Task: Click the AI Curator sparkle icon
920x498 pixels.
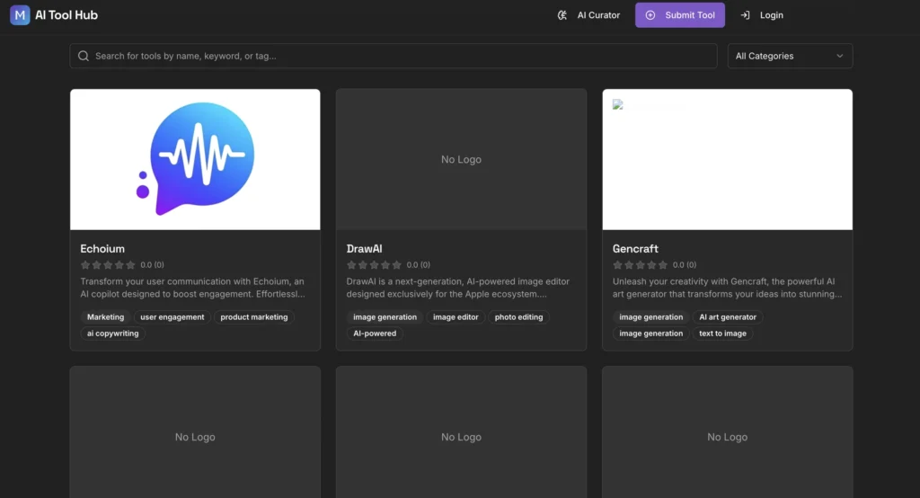Action: coord(562,15)
